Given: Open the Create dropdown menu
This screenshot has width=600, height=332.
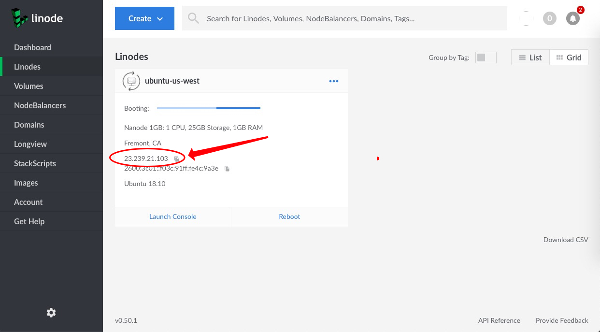Looking at the screenshot, I should point(144,18).
